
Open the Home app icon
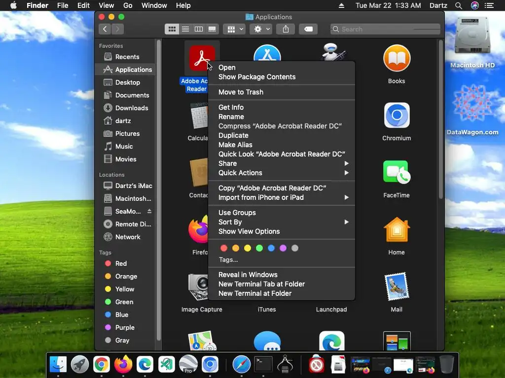tap(397, 230)
